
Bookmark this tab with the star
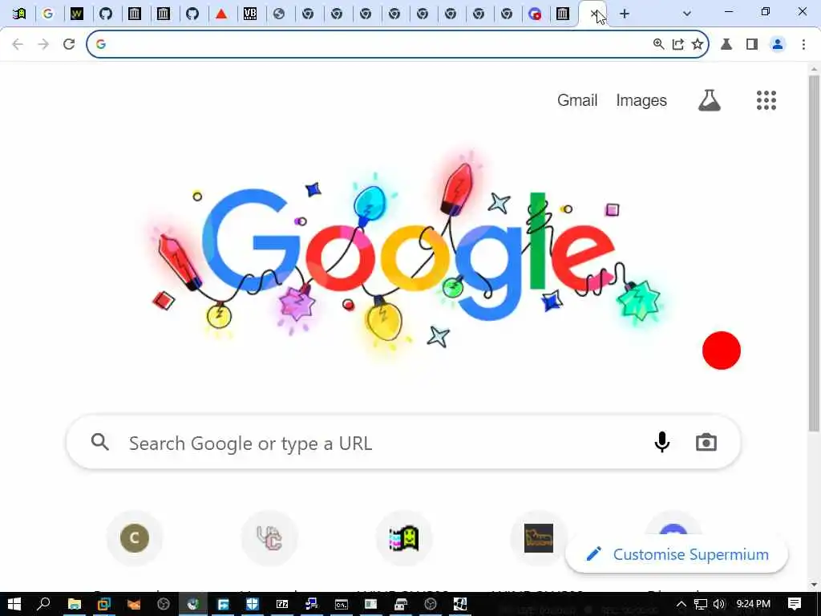coord(698,44)
